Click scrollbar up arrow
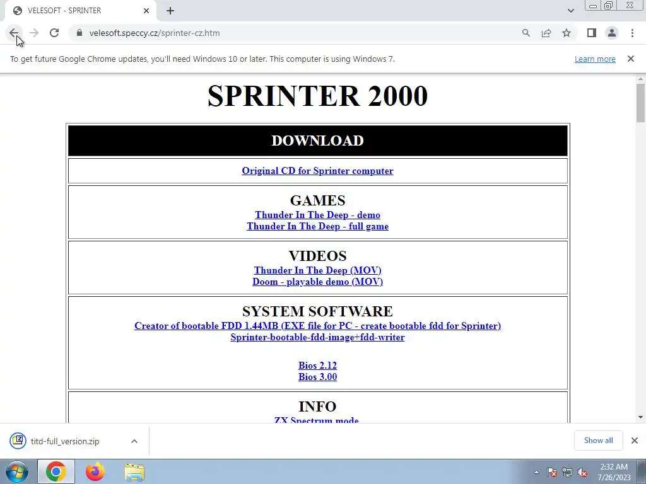 [x=640, y=78]
